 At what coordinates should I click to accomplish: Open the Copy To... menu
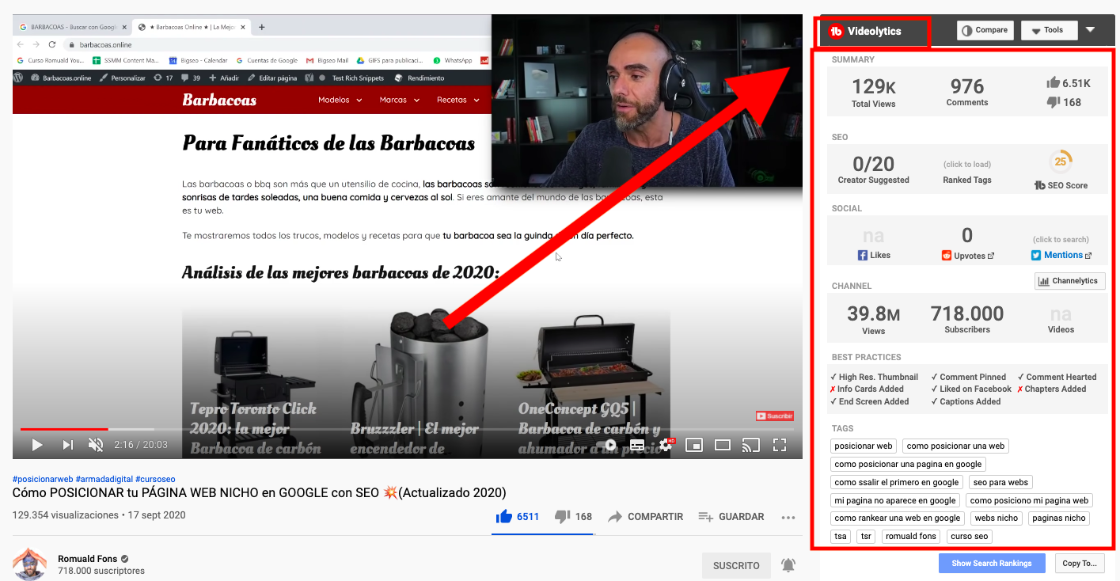pyautogui.click(x=1080, y=564)
